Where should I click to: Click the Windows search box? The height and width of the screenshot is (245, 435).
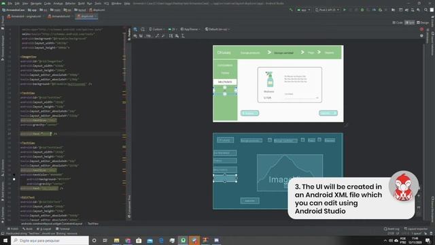click(x=50, y=240)
